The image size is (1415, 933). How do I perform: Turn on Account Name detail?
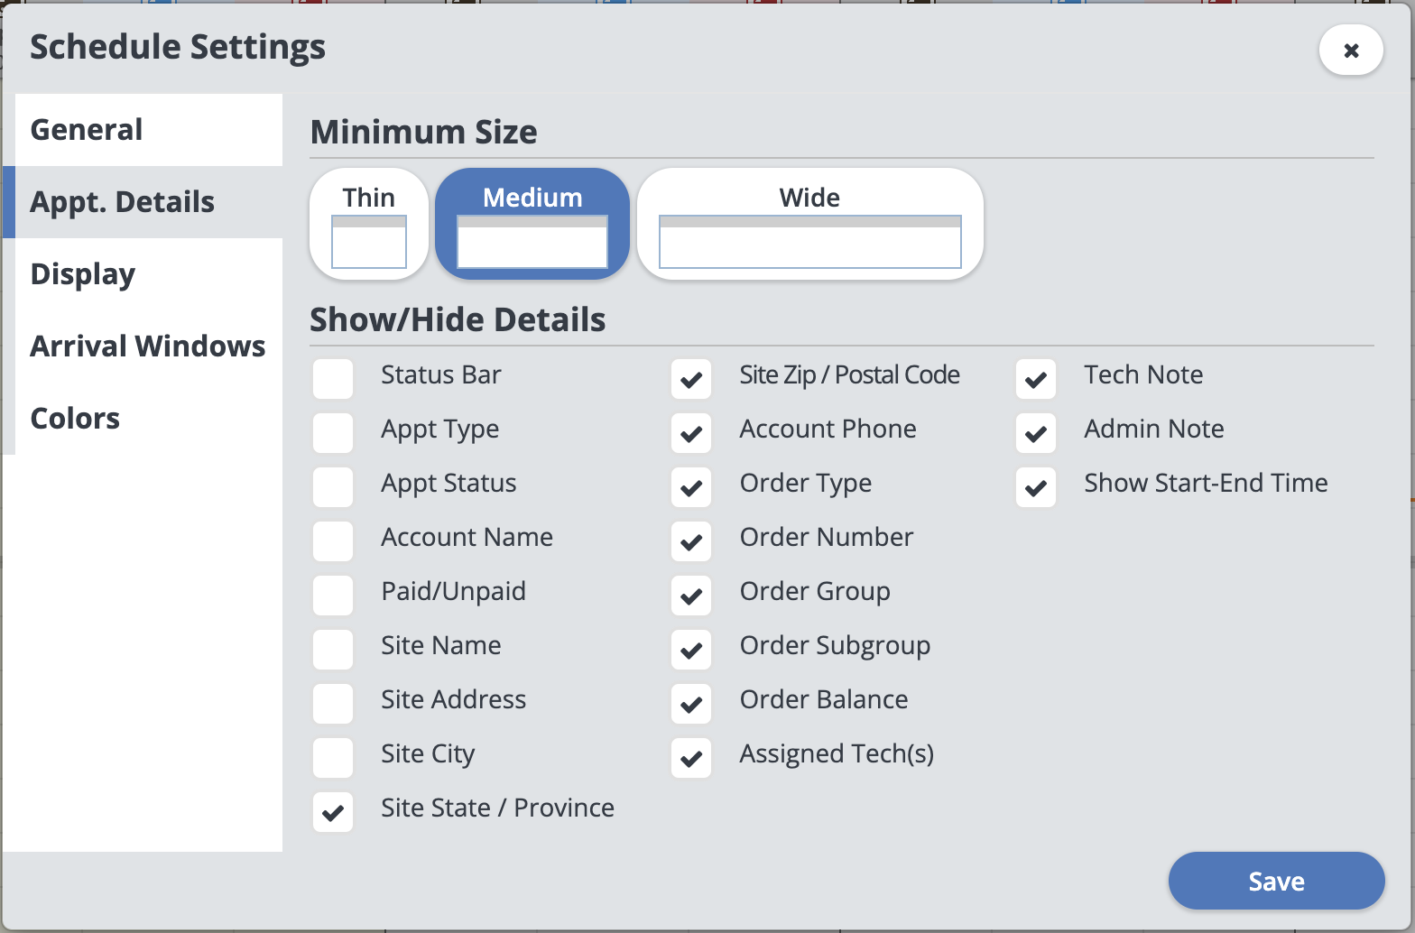(x=333, y=541)
